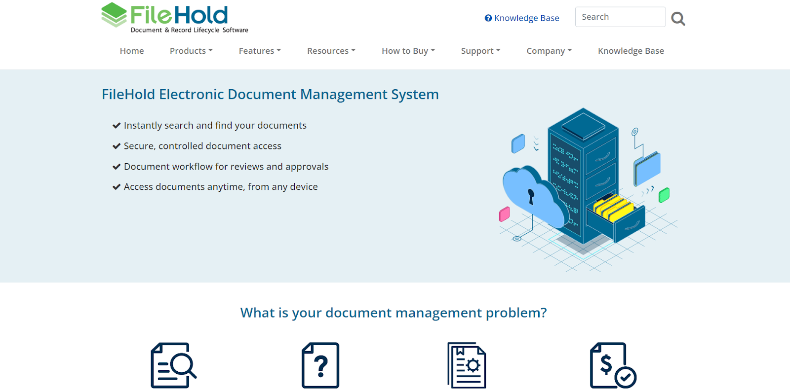Open the Support dropdown menu
The height and width of the screenshot is (391, 790).
[x=480, y=51]
